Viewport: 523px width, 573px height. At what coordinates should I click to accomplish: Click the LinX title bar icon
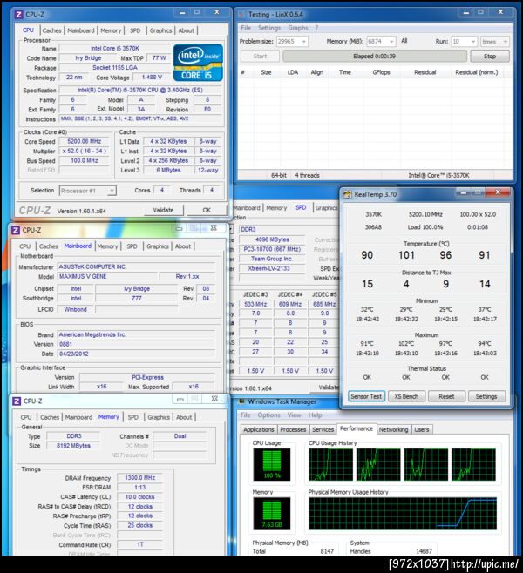(241, 15)
